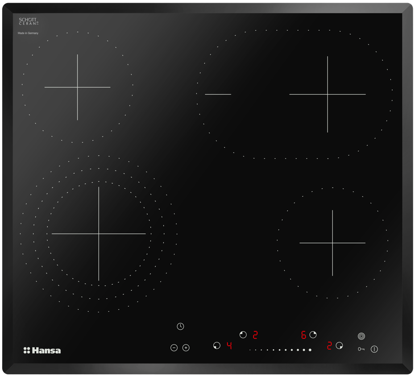The height and width of the screenshot is (377, 415).
Task: Tap the red 2 rear-left level display
Action: (x=255, y=335)
